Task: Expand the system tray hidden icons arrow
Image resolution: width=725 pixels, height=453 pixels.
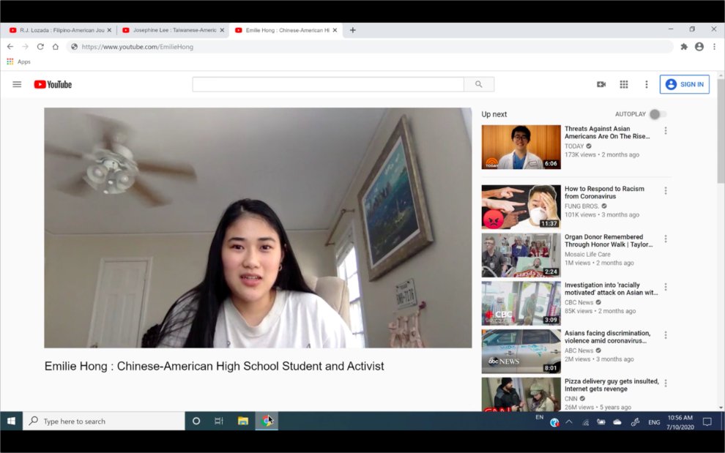Action: click(569, 422)
